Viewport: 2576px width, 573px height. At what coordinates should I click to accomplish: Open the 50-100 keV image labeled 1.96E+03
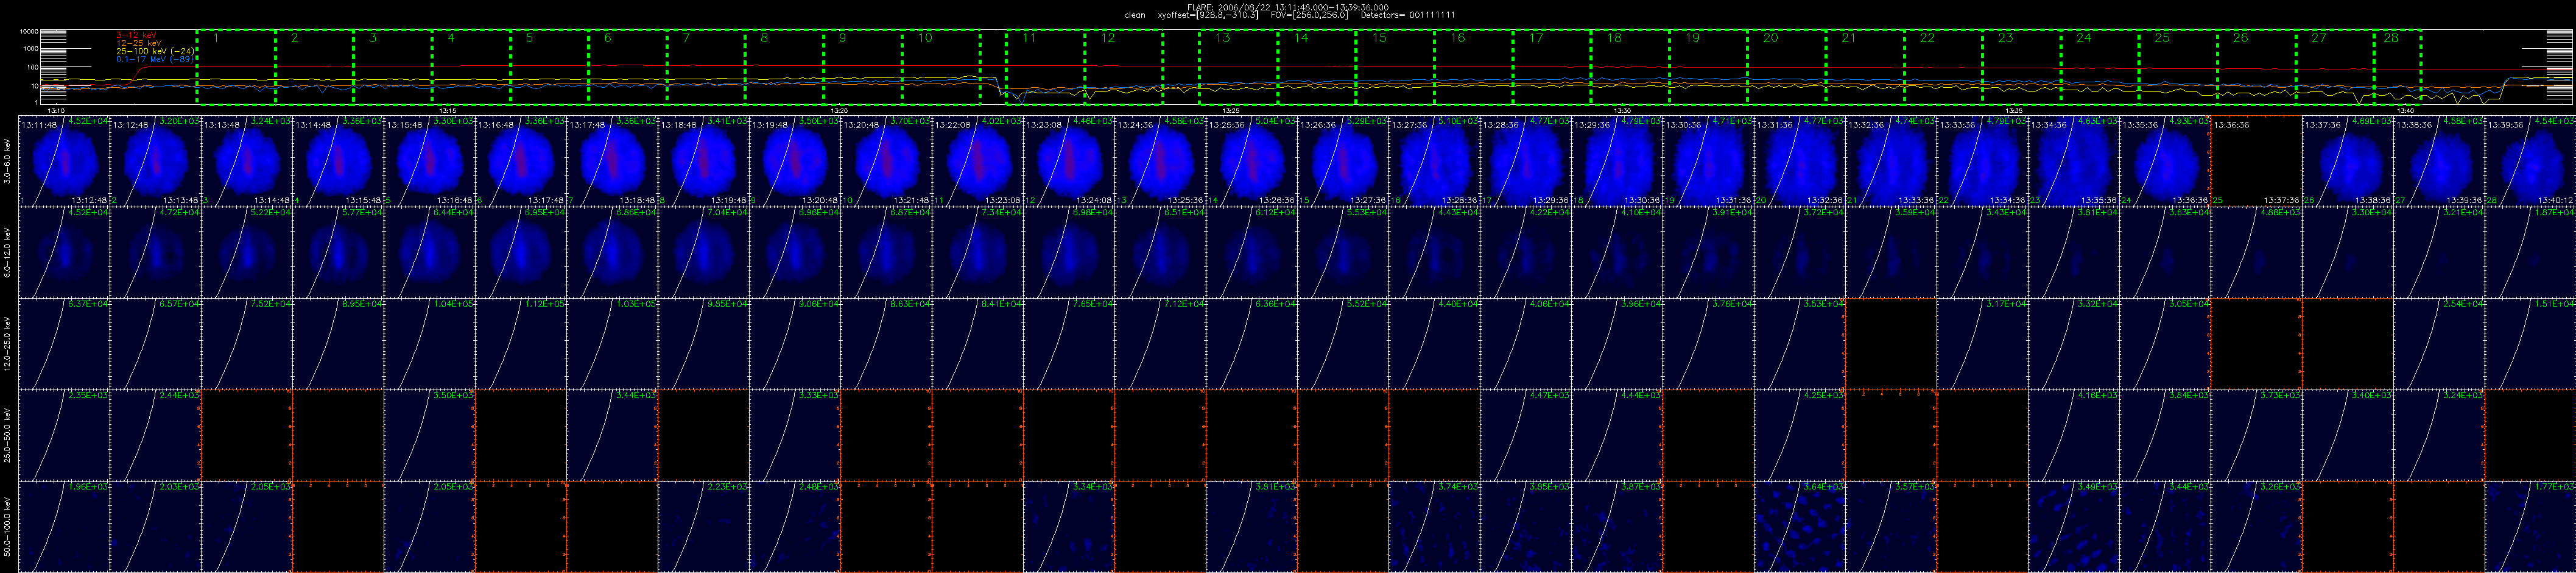coord(64,527)
